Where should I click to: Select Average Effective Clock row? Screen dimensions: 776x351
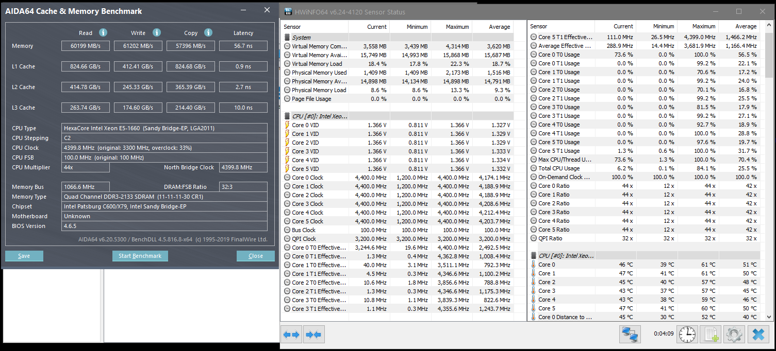coord(644,46)
